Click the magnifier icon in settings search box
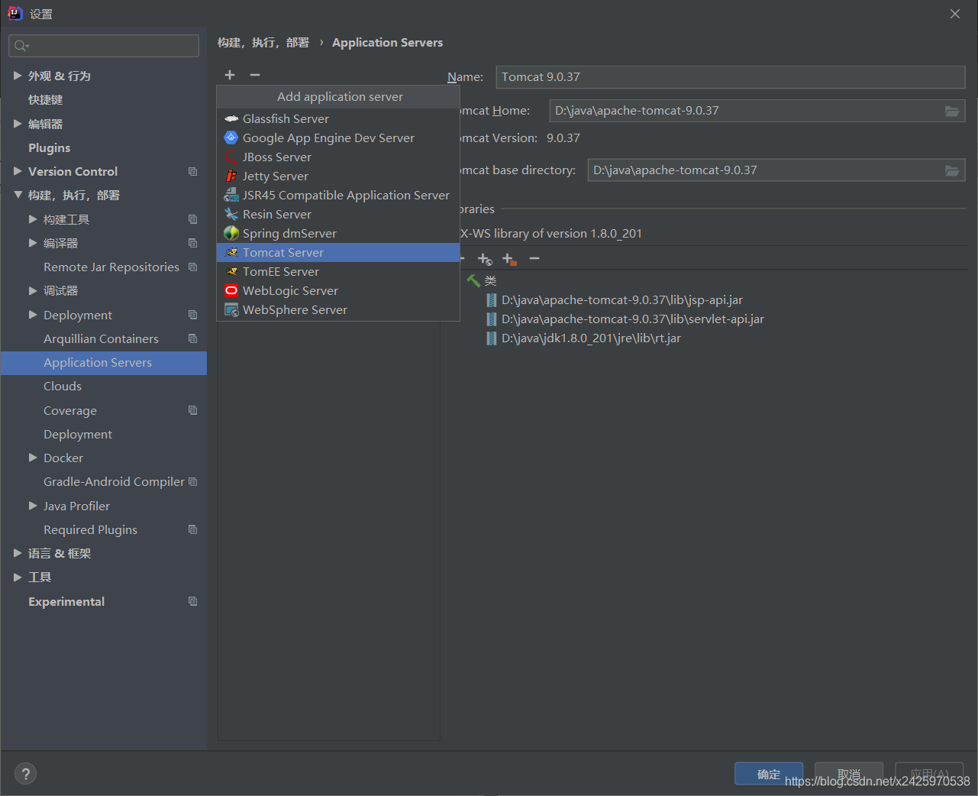Viewport: 978px width, 796px height. [21, 46]
